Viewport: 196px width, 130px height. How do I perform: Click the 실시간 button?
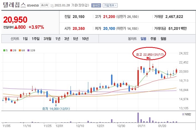point(96,5)
